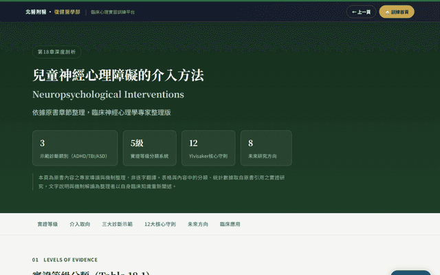This screenshot has height=275, width=440.
Task: Click the 8 未來研究方向 stat card
Action: pyautogui.click(x=266, y=148)
